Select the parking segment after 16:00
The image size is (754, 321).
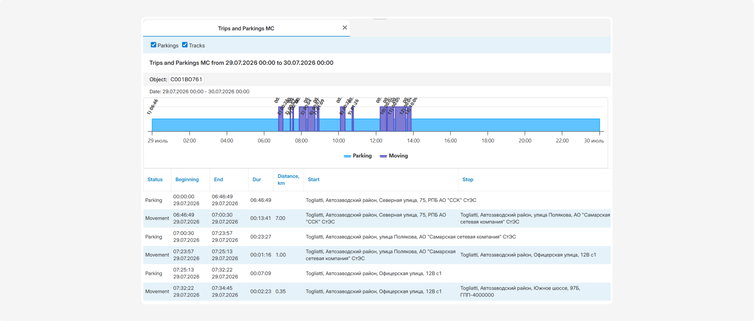tap(505, 125)
